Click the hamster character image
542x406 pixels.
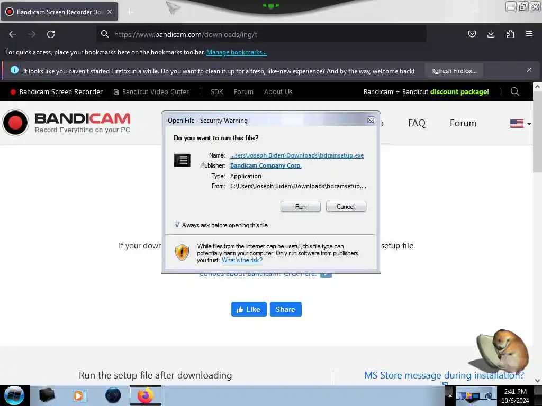pyautogui.click(x=503, y=352)
